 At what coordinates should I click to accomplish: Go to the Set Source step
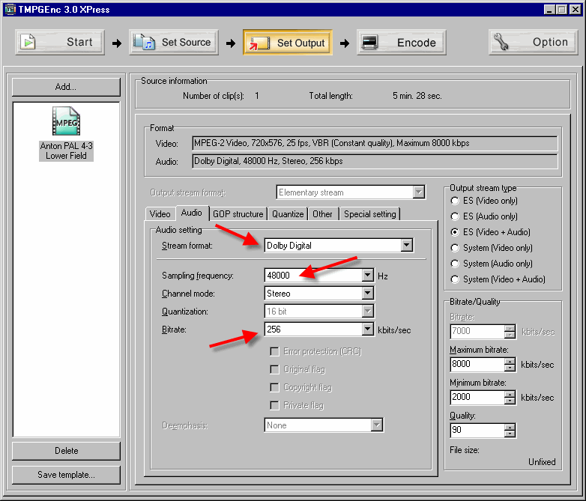pos(174,42)
